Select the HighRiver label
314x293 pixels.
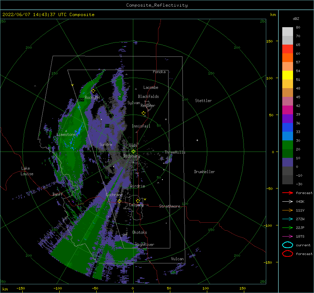coord(145,245)
